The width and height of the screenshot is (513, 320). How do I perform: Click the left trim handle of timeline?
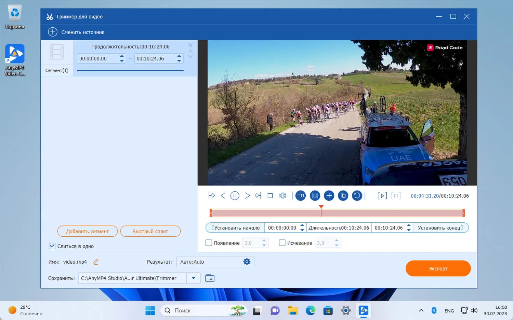(211, 213)
